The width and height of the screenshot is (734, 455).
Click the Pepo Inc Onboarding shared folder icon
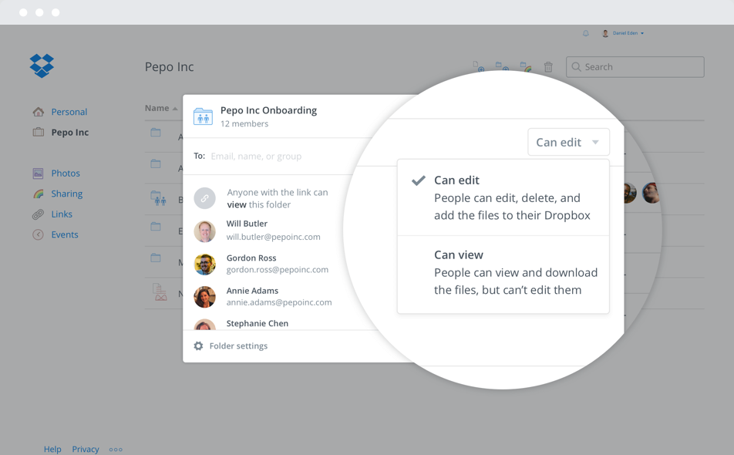[203, 116]
